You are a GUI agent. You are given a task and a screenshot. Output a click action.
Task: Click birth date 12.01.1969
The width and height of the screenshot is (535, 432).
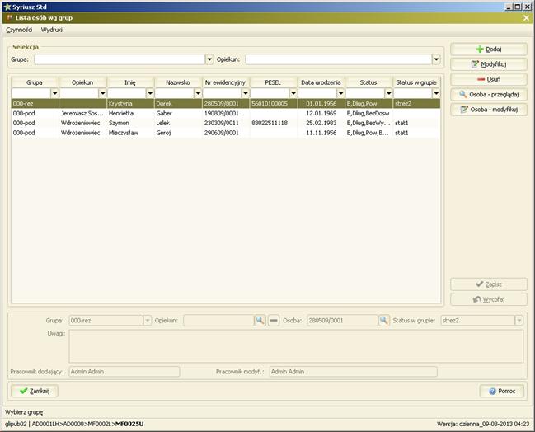pyautogui.click(x=321, y=113)
